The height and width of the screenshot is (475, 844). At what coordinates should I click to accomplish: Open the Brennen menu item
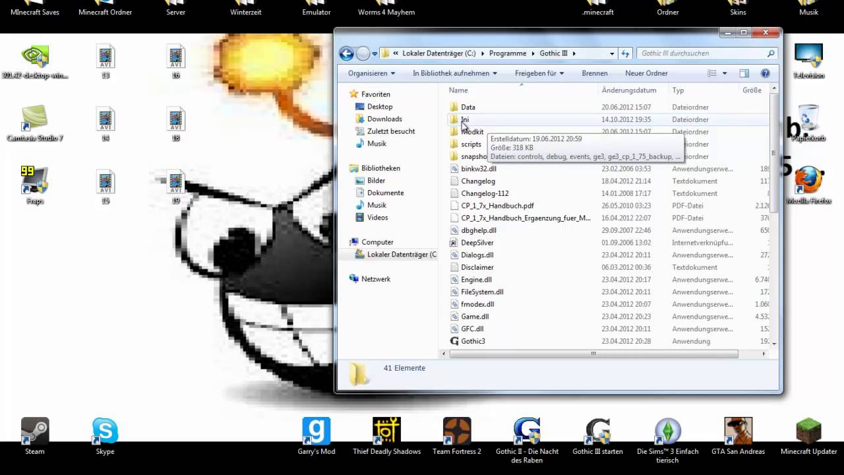[x=594, y=73]
